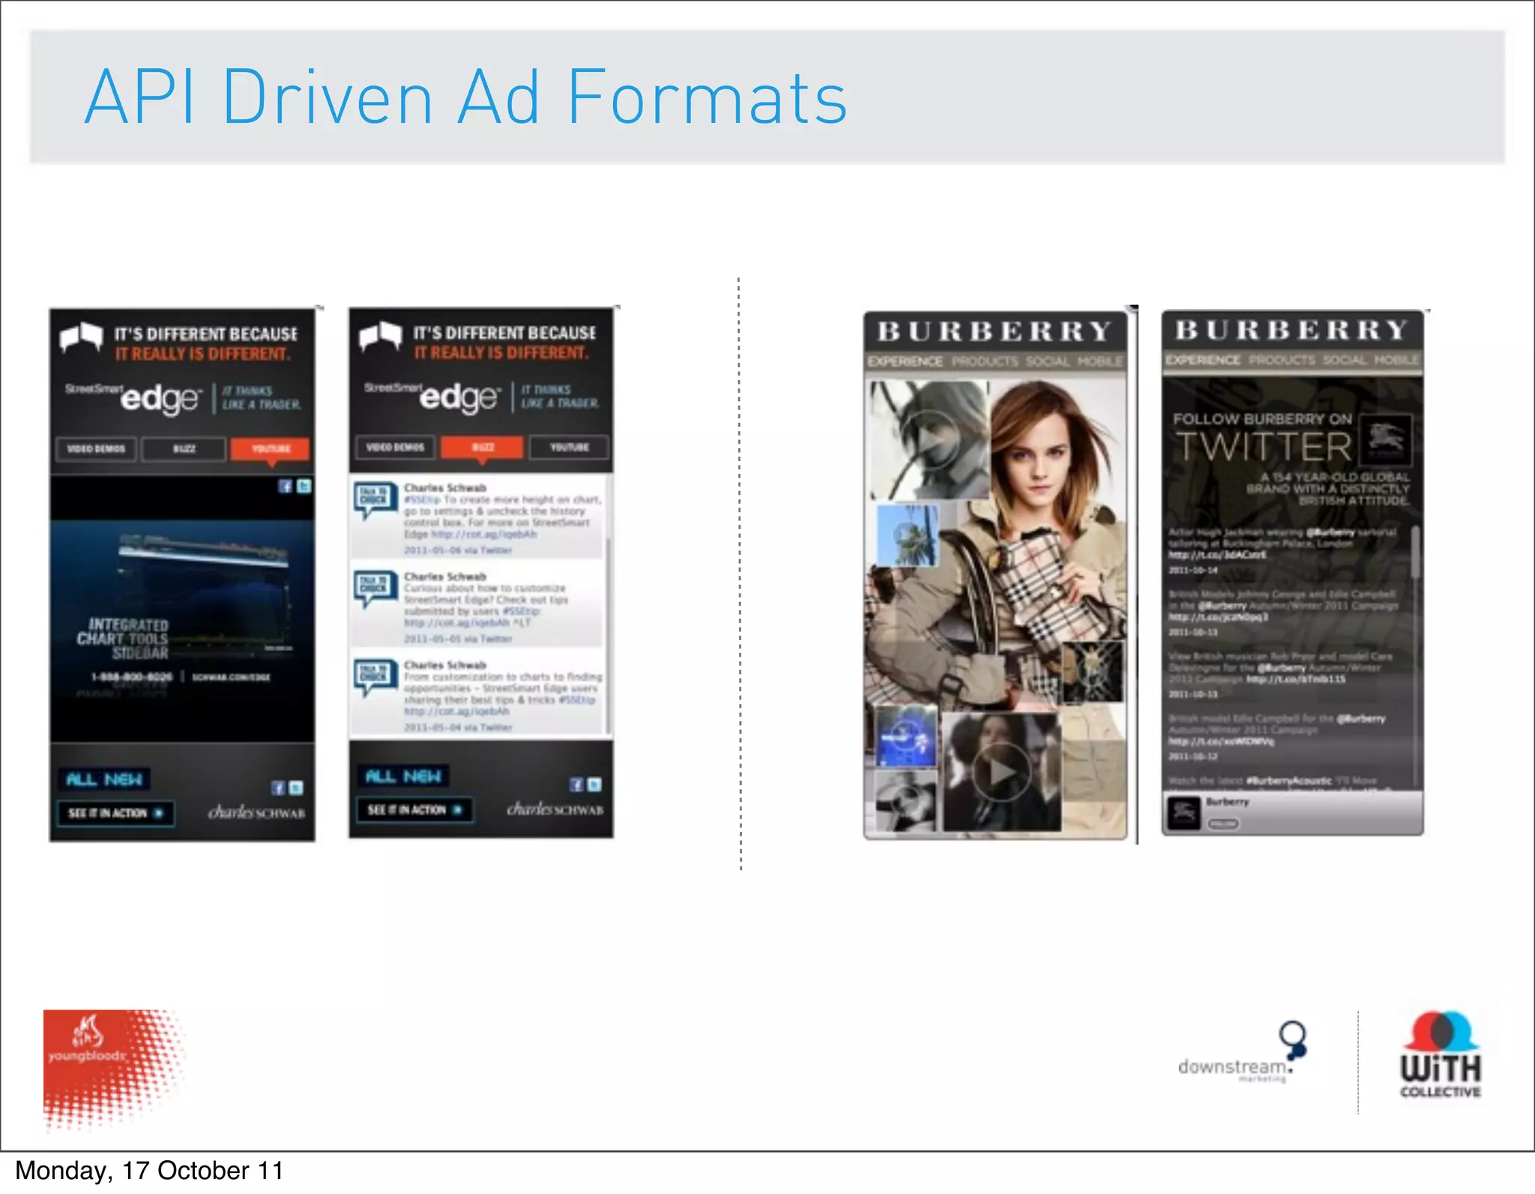Open the palm tree thumbnail in Burberry collage
The image size is (1535, 1194).
click(907, 535)
